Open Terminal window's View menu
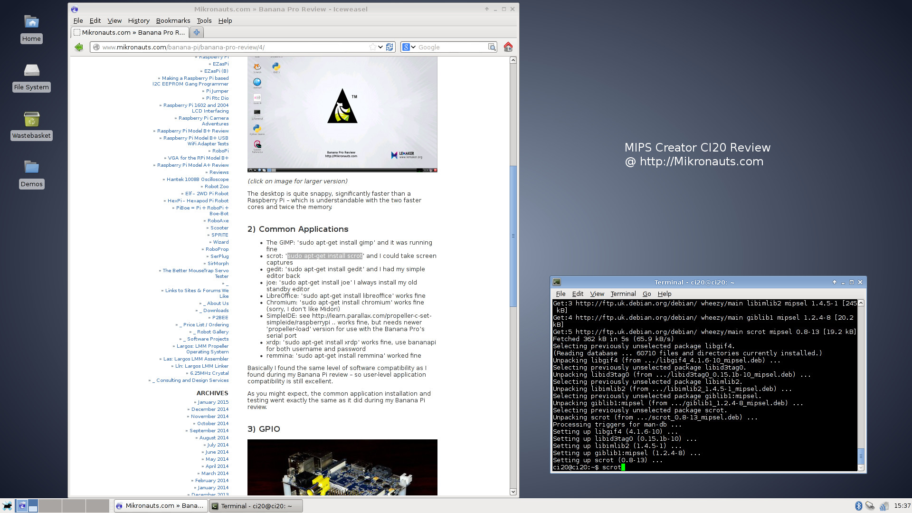The width and height of the screenshot is (912, 513). (x=597, y=294)
